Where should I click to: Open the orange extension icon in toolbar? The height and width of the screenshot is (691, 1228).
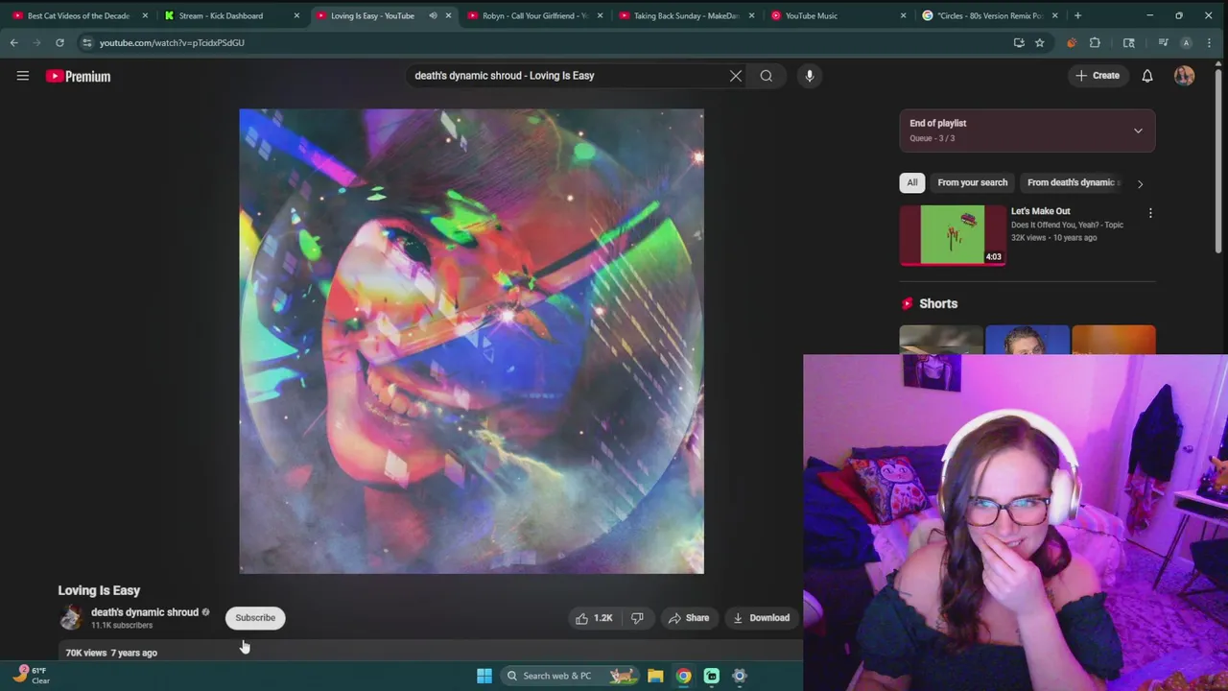tap(1072, 42)
